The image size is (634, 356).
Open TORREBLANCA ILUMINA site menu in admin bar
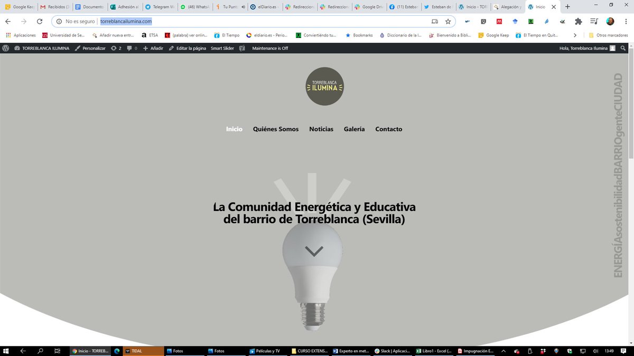click(x=41, y=48)
